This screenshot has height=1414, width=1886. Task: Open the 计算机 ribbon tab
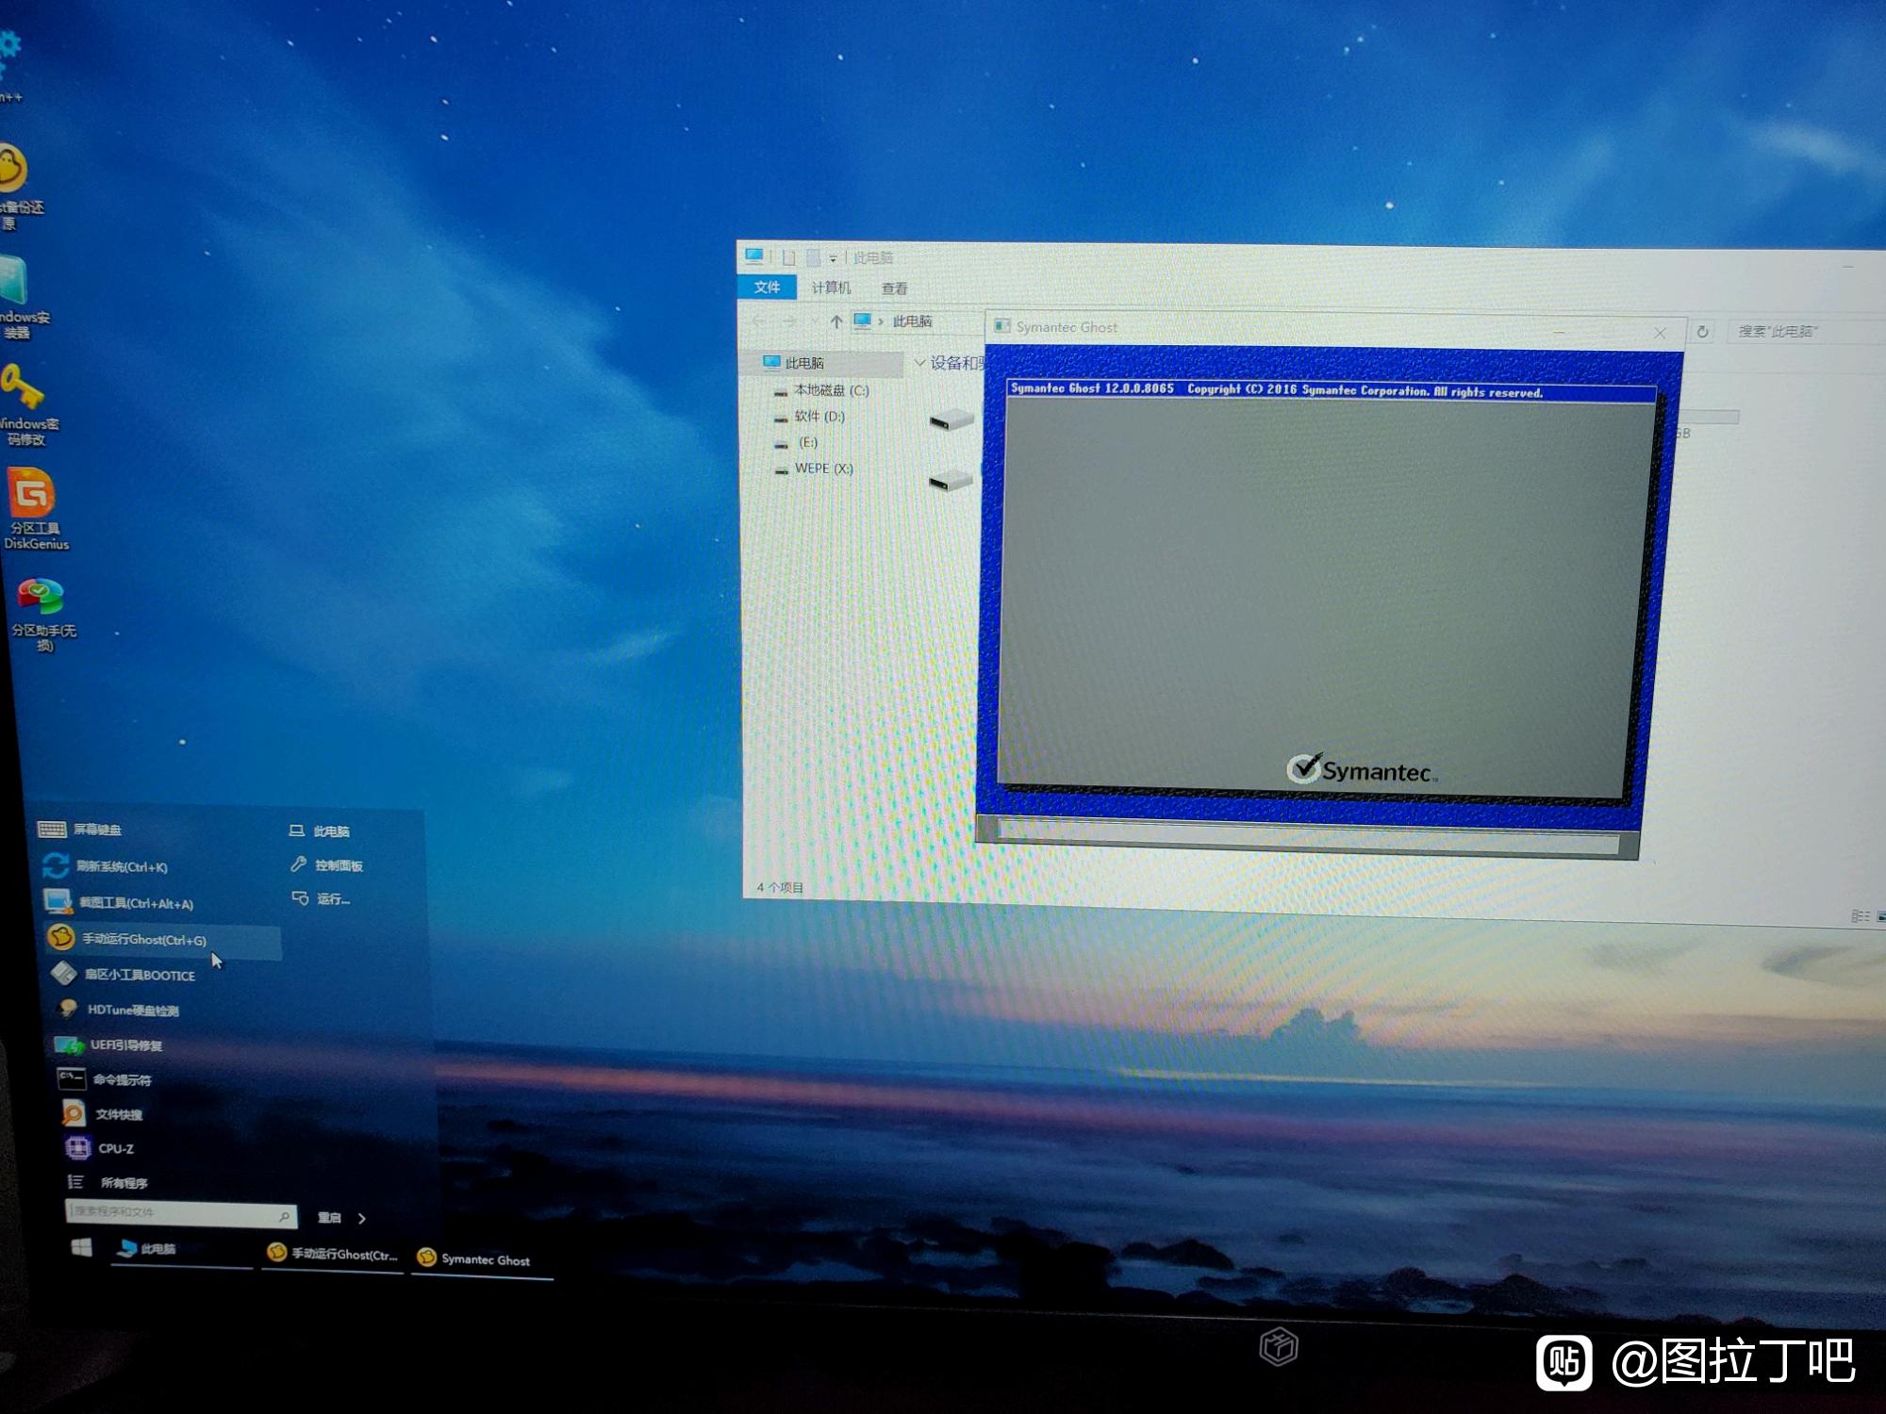coord(831,288)
